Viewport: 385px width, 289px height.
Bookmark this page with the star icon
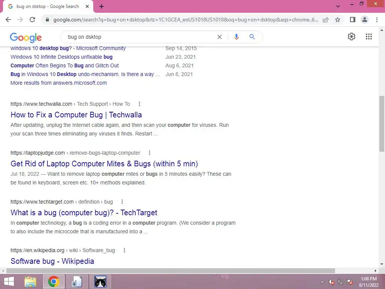coord(338,20)
